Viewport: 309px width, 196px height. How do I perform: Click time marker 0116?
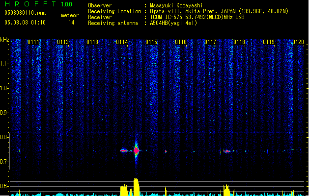[x=181, y=42]
